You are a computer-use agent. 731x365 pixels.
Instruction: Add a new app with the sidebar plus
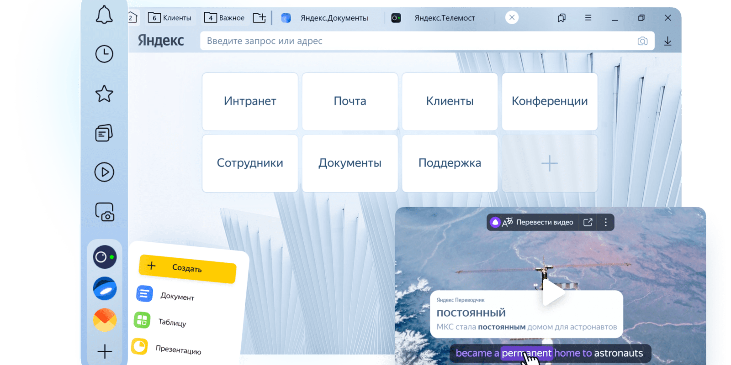pyautogui.click(x=105, y=351)
